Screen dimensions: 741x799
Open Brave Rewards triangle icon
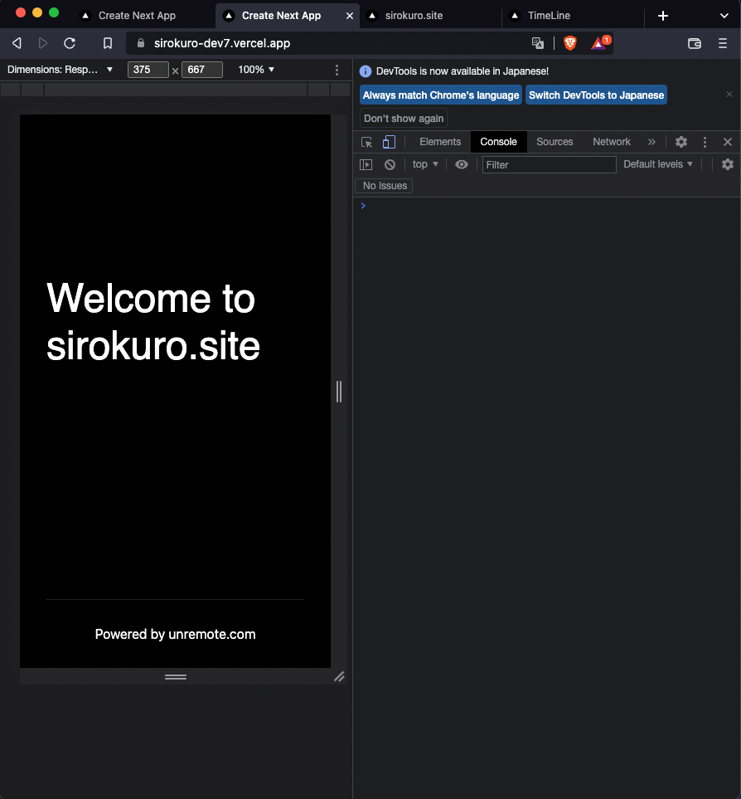point(599,43)
